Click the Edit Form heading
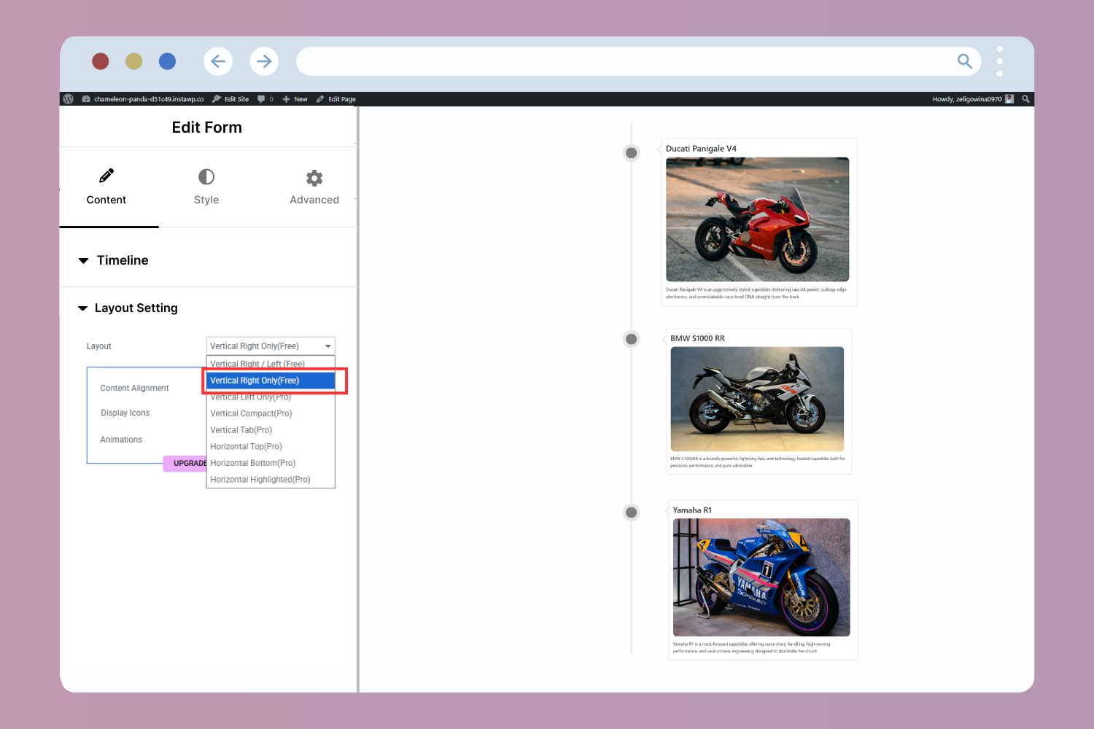The image size is (1094, 729). 207,128
